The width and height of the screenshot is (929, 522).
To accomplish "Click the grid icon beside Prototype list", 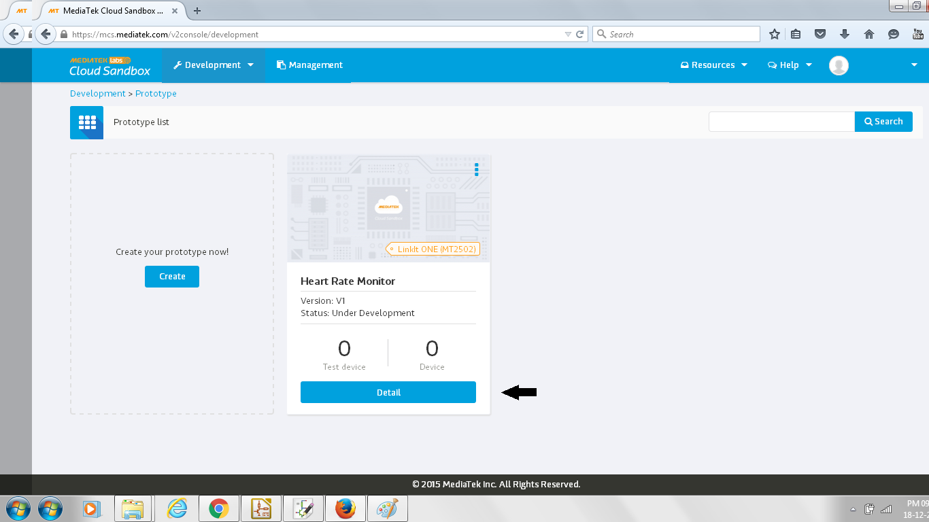I will click(x=87, y=122).
